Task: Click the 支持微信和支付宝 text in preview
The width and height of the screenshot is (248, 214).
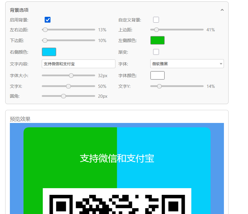Action: click(x=117, y=158)
